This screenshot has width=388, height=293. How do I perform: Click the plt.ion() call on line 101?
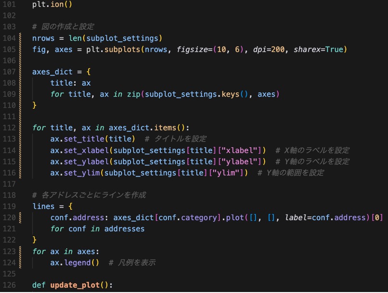pyautogui.click(x=52, y=5)
